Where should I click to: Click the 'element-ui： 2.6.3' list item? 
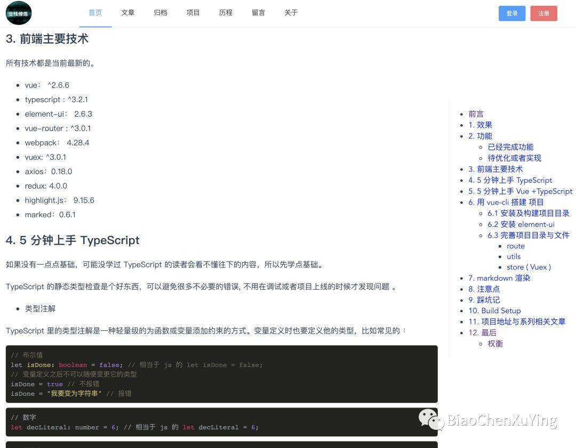coord(59,114)
